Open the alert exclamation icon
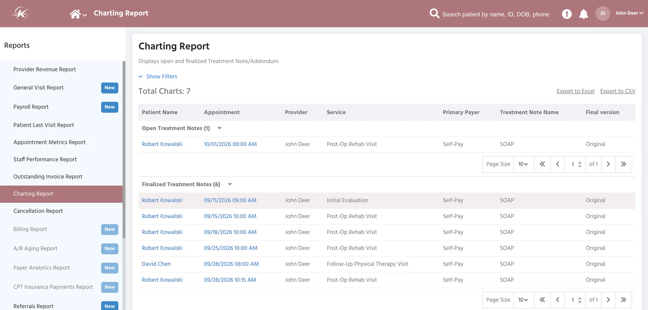648x310 pixels. pyautogui.click(x=567, y=14)
